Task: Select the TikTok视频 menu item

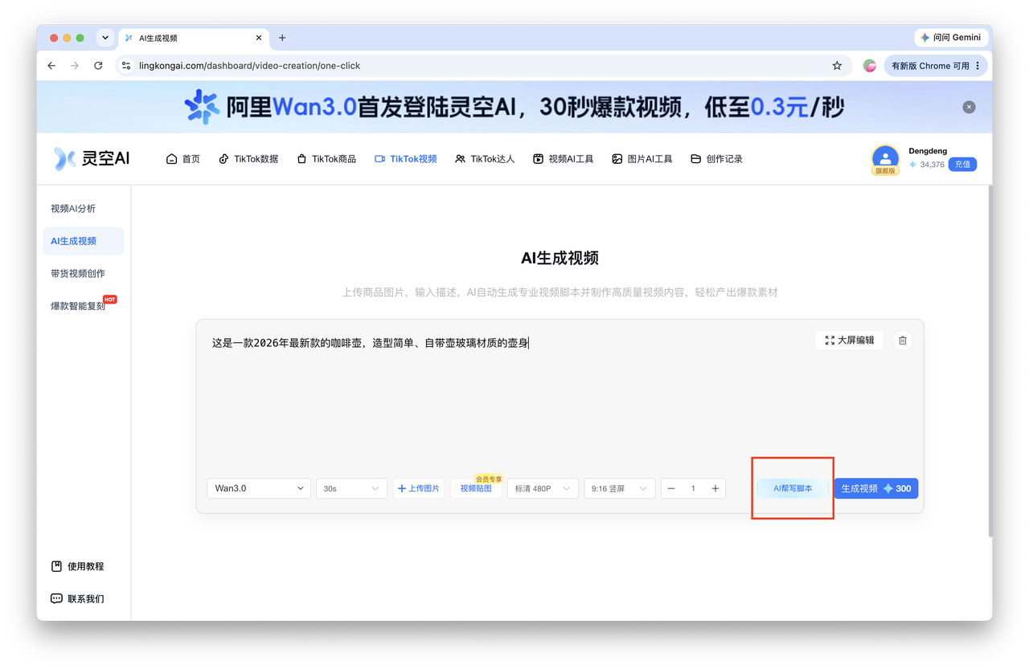Action: click(406, 159)
